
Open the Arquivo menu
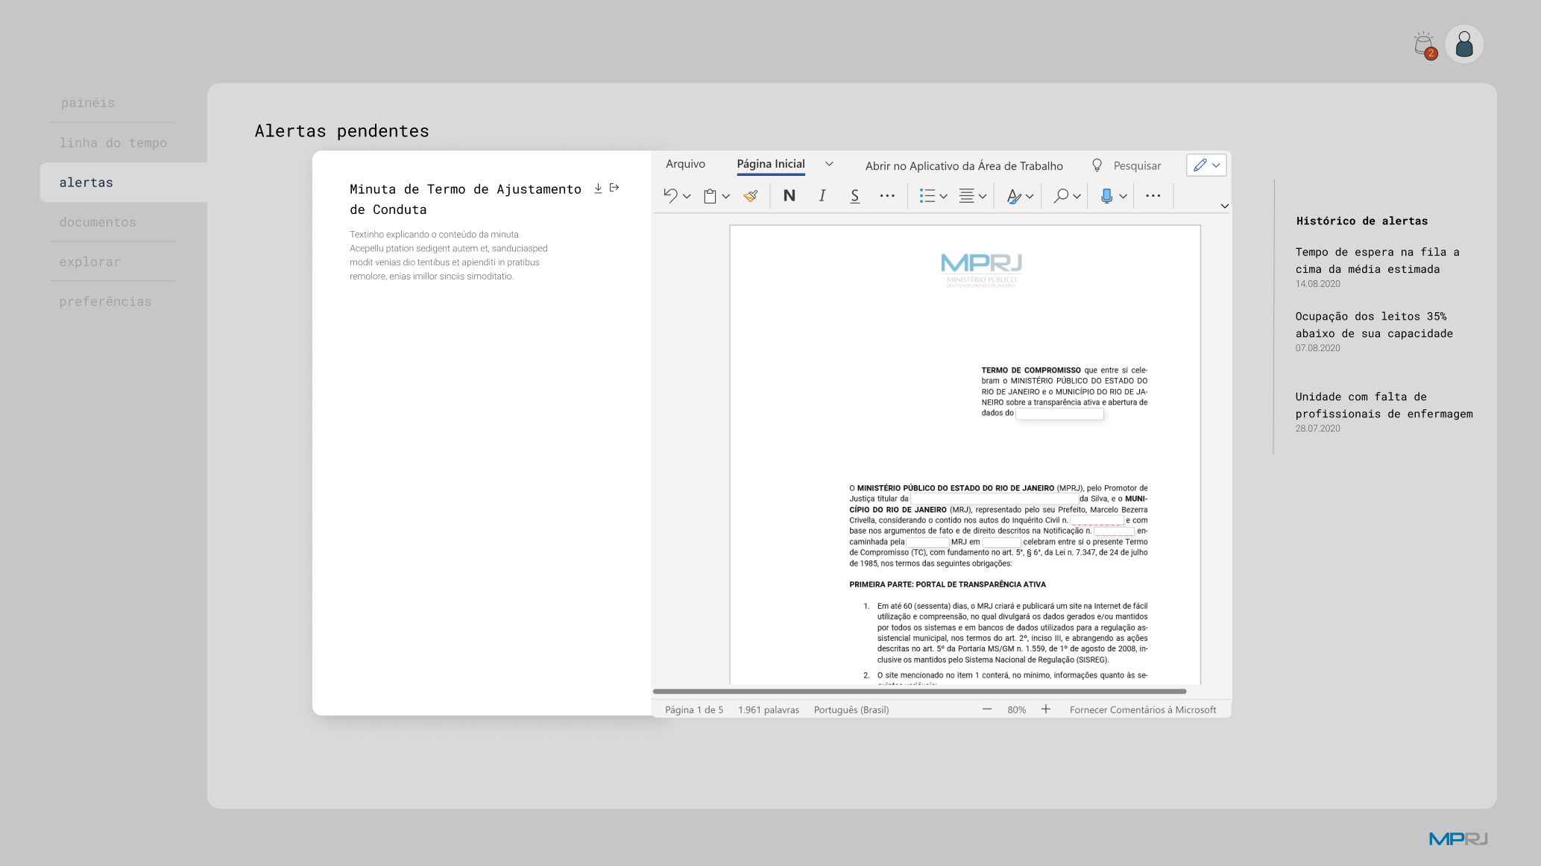click(684, 164)
